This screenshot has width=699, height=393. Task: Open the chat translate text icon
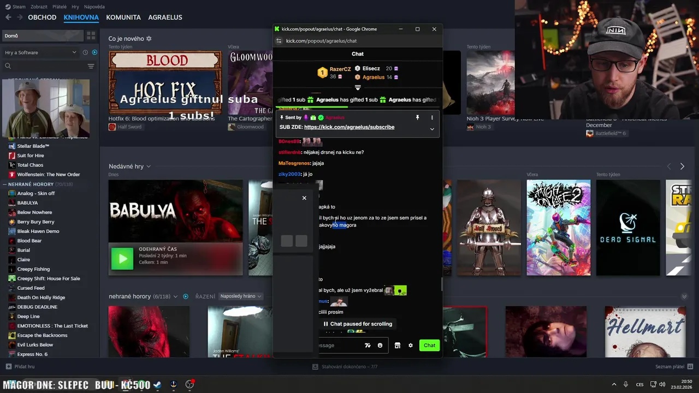pos(368,346)
